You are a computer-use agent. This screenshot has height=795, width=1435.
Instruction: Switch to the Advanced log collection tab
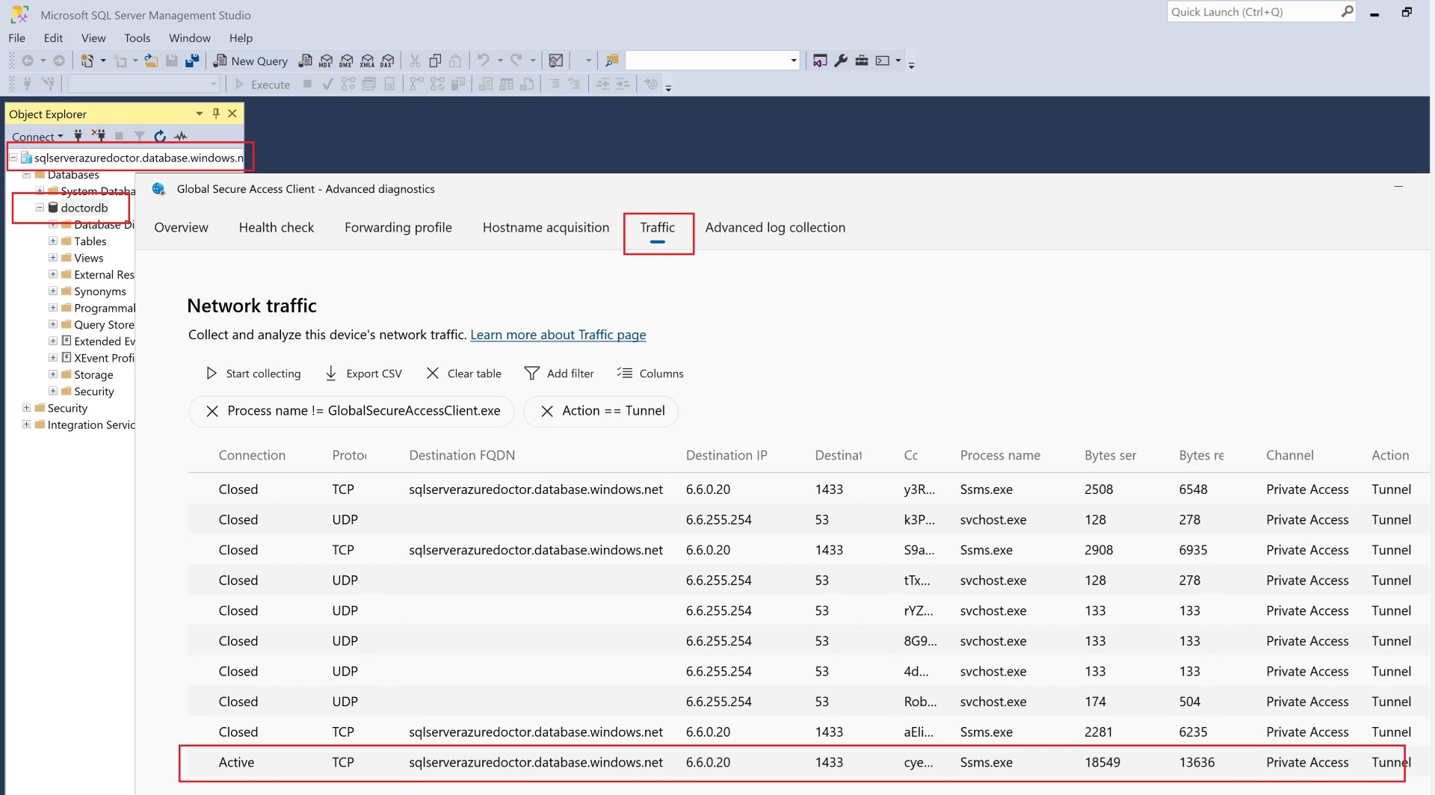point(775,228)
